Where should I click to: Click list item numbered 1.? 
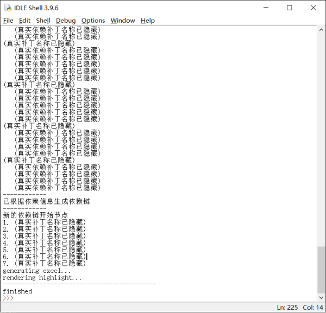[45, 222]
